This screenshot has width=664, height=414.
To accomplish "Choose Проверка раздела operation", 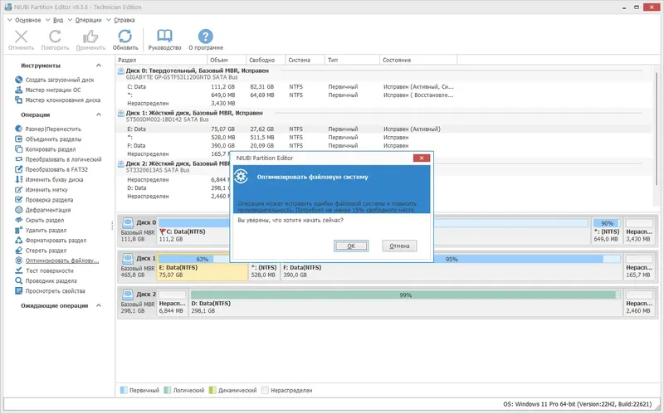I will (44, 200).
